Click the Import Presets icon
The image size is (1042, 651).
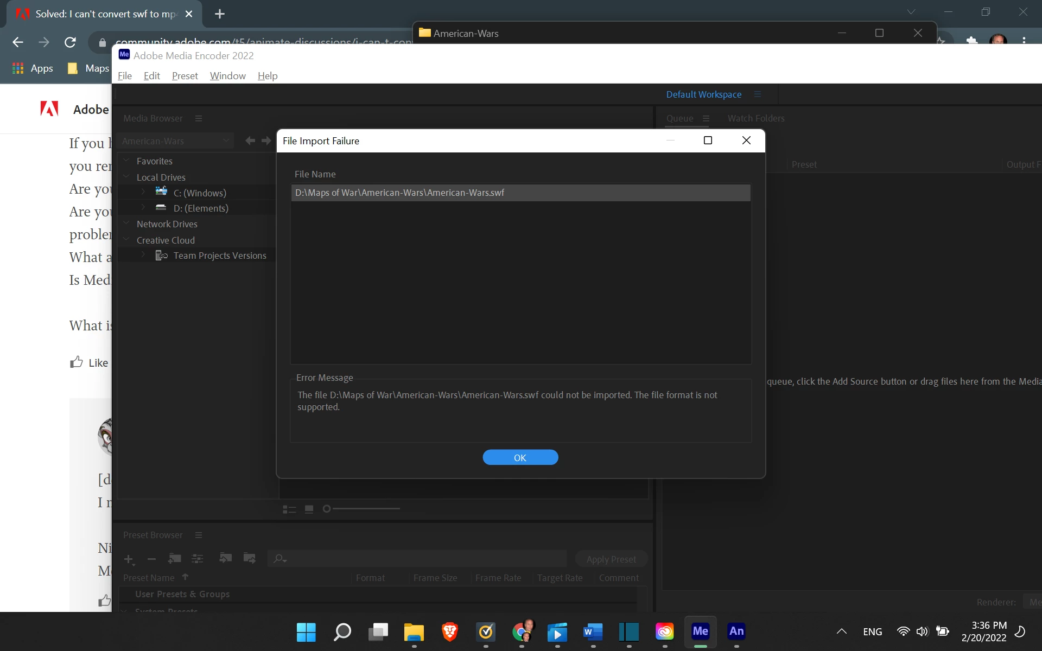coord(225,558)
